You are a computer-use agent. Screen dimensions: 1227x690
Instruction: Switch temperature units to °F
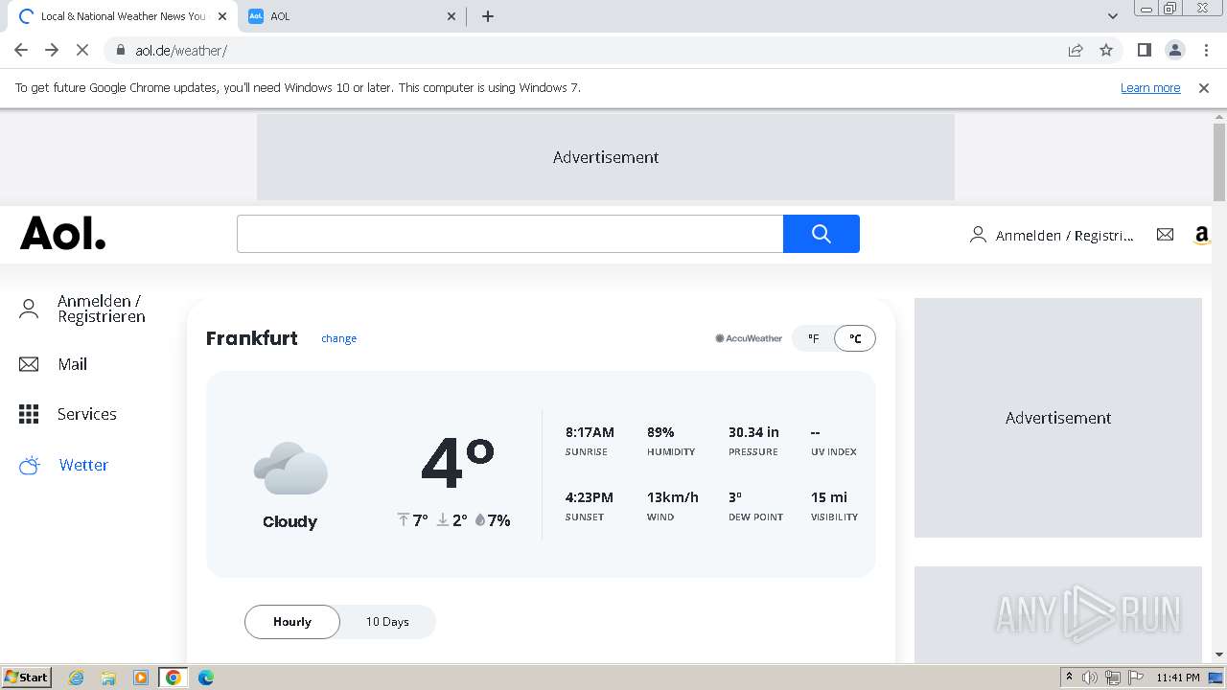[813, 338]
